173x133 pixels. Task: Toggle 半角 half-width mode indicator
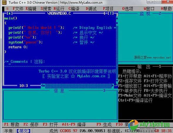(x=9, y=131)
